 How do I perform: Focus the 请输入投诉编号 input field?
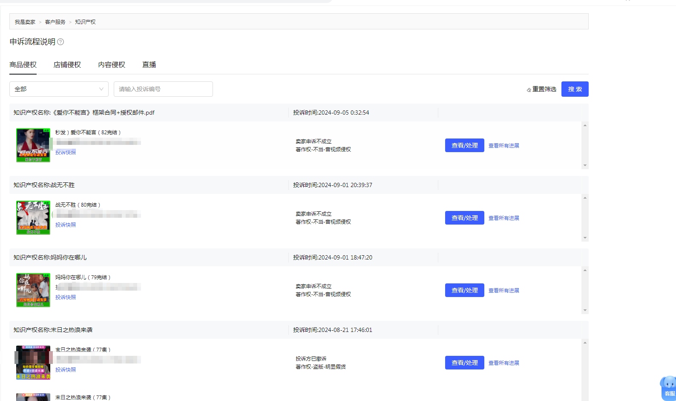click(x=163, y=89)
